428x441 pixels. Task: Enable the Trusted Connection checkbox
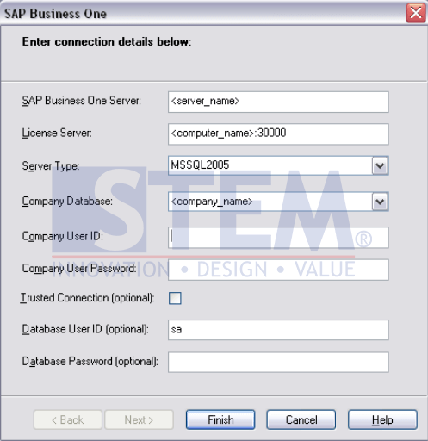pyautogui.click(x=175, y=298)
